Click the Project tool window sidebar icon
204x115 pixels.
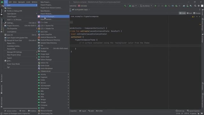pos(2,12)
